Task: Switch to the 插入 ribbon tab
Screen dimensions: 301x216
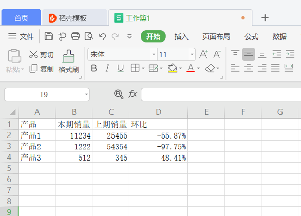Action: [181, 36]
